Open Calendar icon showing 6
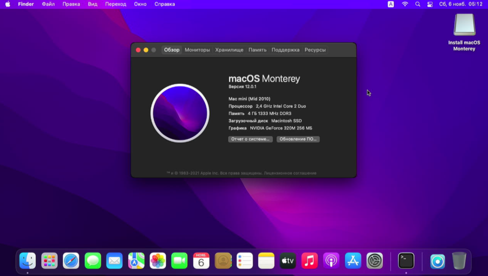The width and height of the screenshot is (488, 276). [201, 260]
